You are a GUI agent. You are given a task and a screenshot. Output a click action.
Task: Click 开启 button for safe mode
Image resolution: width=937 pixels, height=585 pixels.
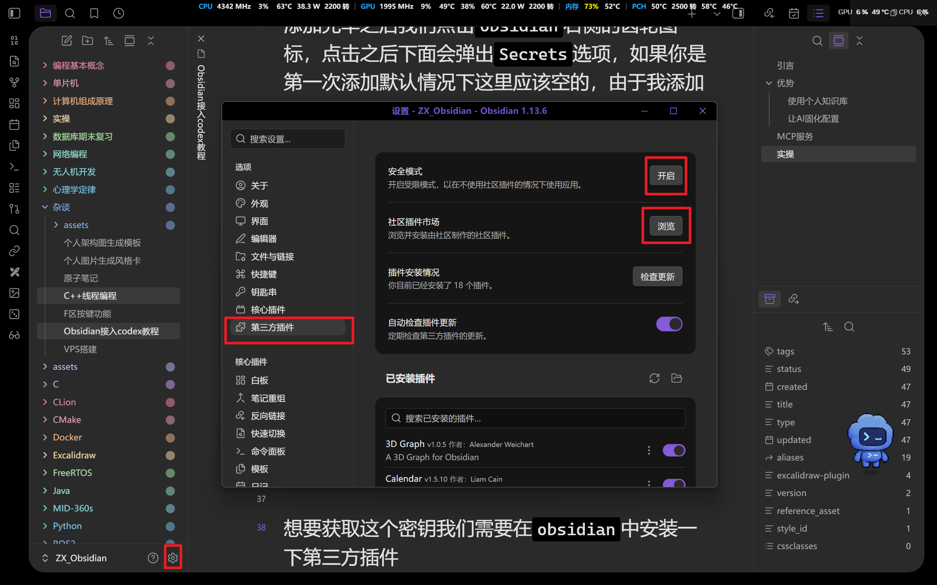coord(665,176)
